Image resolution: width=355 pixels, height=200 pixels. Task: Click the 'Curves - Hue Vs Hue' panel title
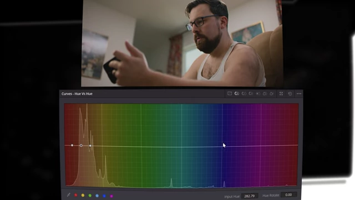tap(77, 94)
